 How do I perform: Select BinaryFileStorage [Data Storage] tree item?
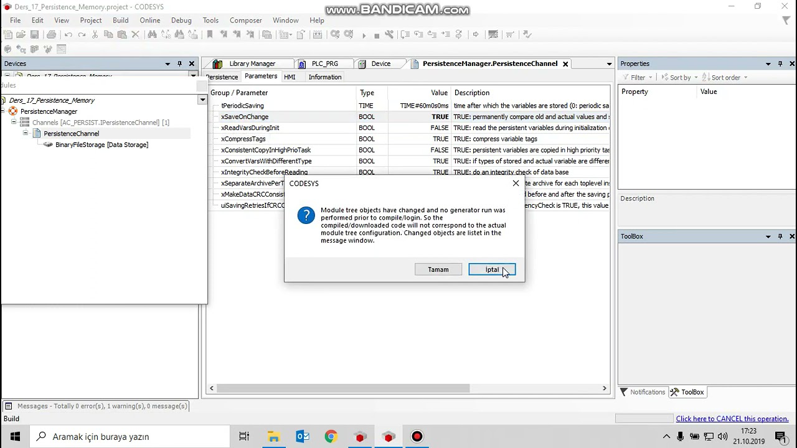(101, 145)
